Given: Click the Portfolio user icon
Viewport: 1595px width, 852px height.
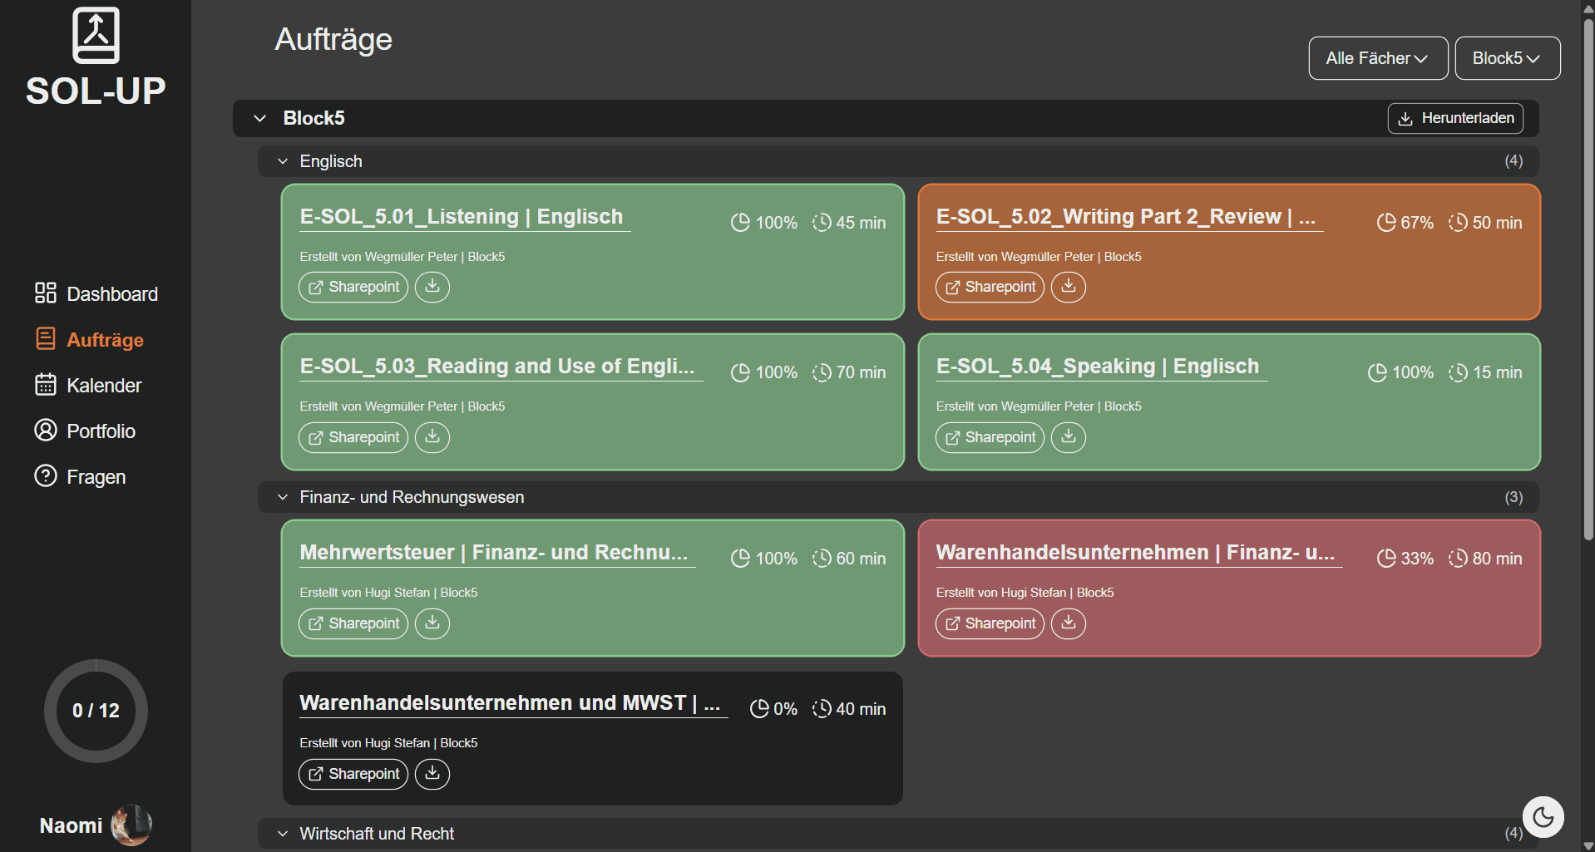Looking at the screenshot, I should pyautogui.click(x=46, y=430).
